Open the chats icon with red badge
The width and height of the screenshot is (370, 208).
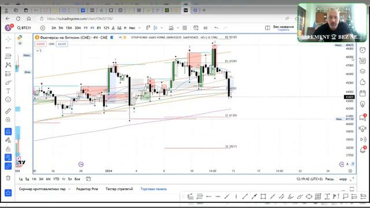(362, 117)
